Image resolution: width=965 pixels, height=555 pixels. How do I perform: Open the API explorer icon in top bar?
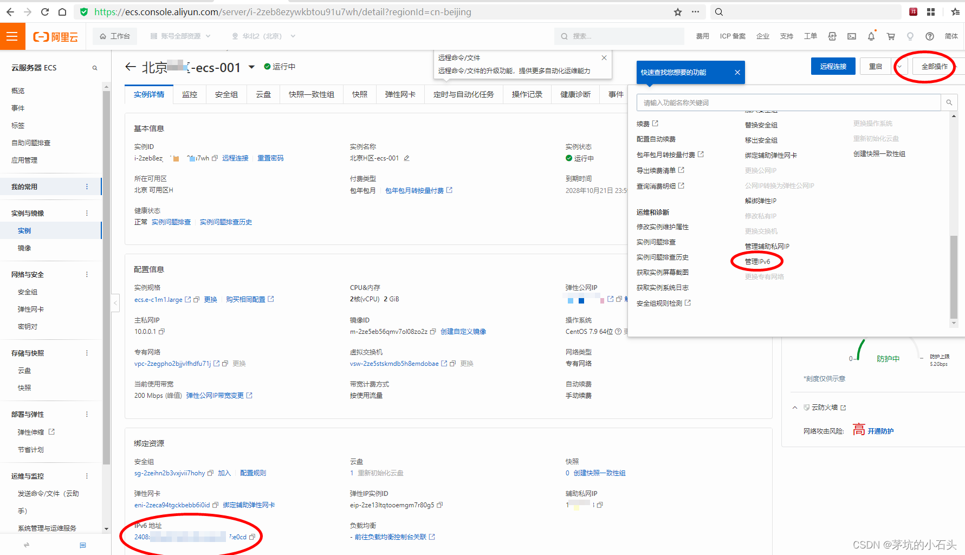tap(832, 36)
